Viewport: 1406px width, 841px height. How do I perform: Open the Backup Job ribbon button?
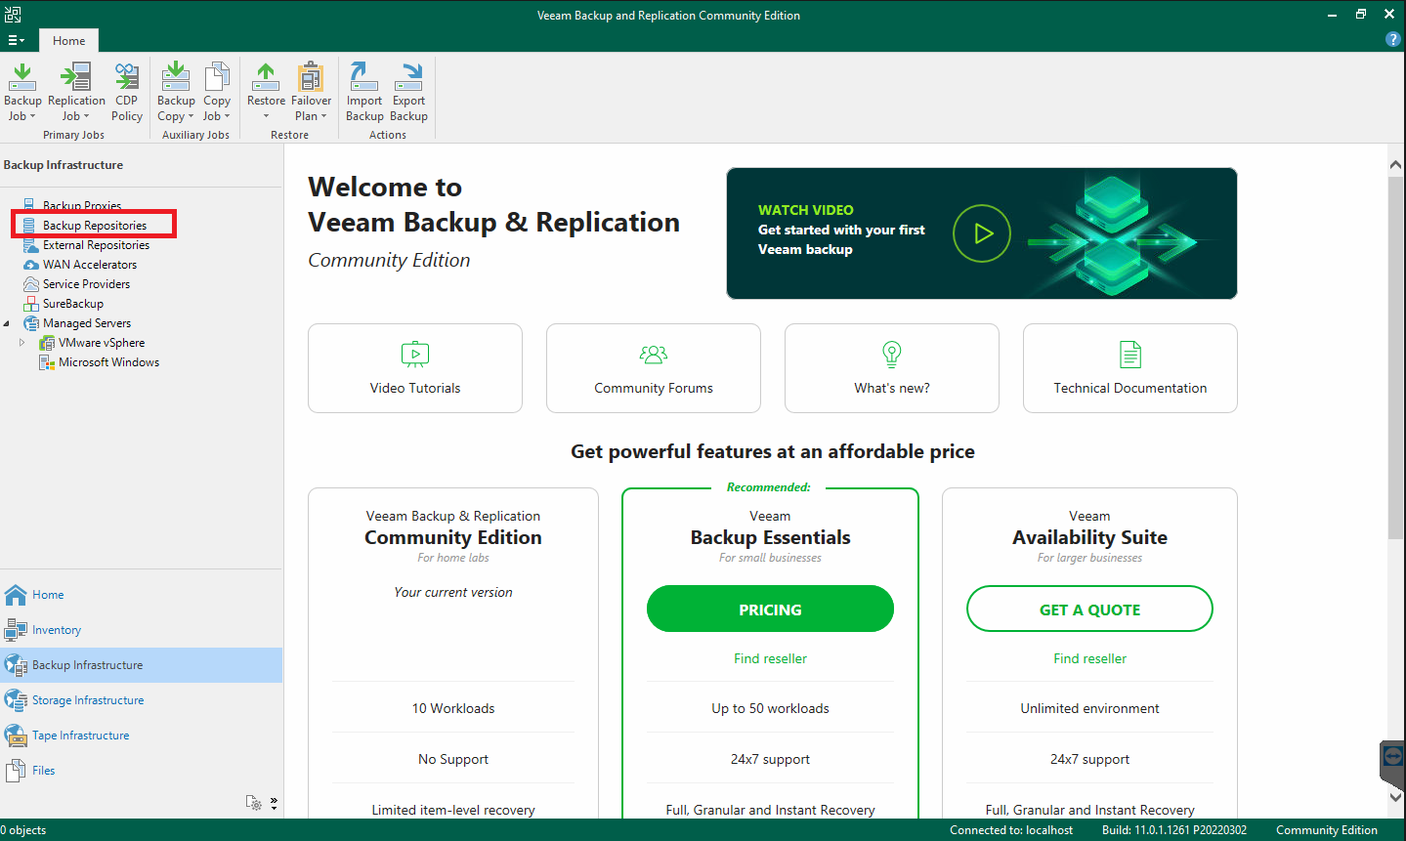point(22,92)
